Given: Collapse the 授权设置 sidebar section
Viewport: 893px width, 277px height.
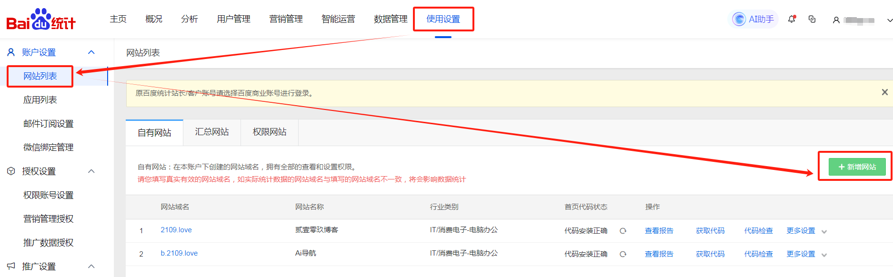Looking at the screenshot, I should (x=91, y=171).
